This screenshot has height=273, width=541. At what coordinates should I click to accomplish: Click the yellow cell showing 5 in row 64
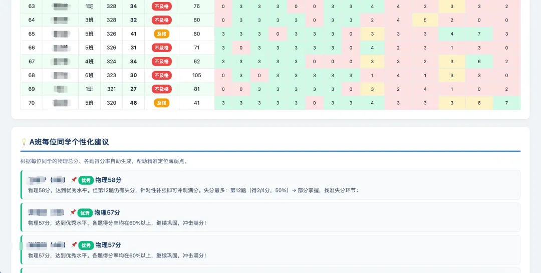click(425, 20)
